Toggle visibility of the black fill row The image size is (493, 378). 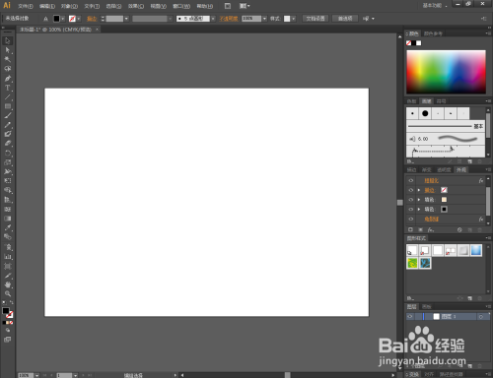coord(411,209)
